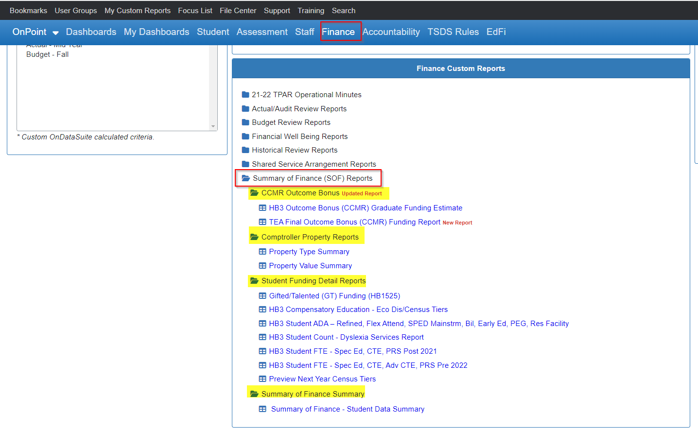Click the folder icon beside Historical Review Reports
Screen dimensions: 698x431
(x=245, y=150)
